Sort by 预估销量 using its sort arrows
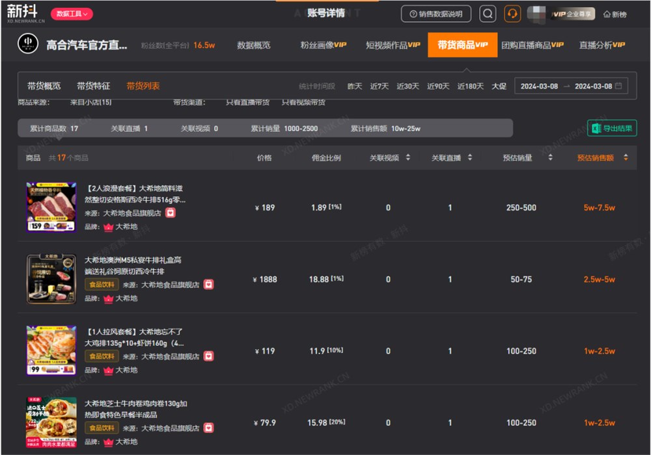The height and width of the screenshot is (455, 651). point(551,157)
